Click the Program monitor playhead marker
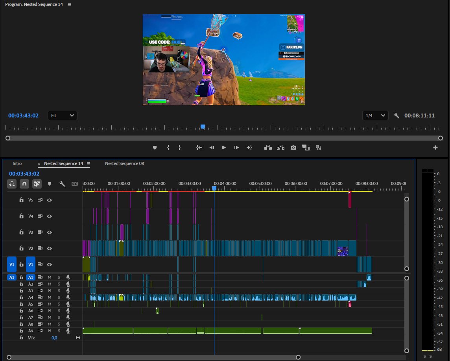This screenshot has width=450, height=361. [x=203, y=126]
